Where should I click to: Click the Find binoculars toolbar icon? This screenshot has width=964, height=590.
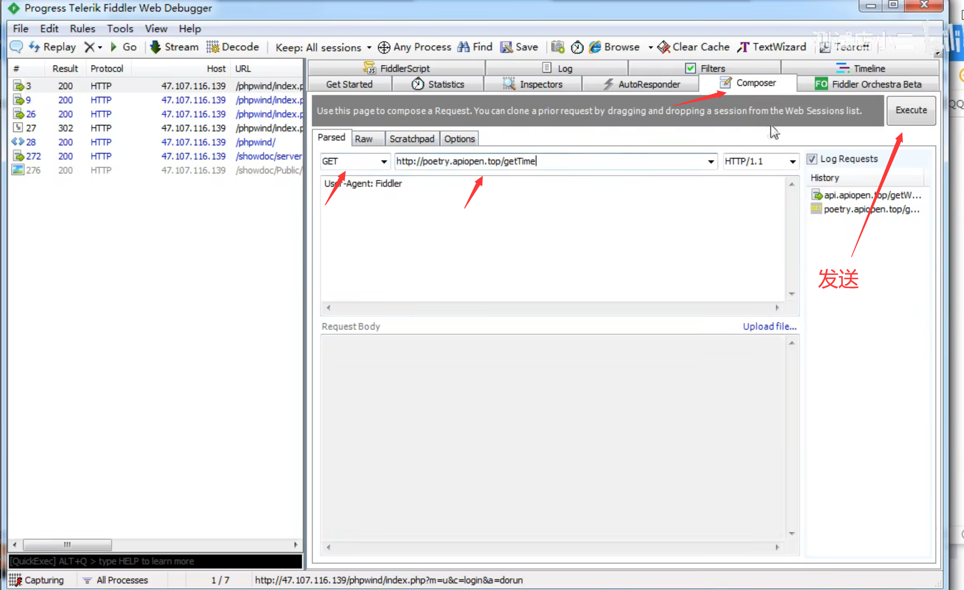[464, 47]
